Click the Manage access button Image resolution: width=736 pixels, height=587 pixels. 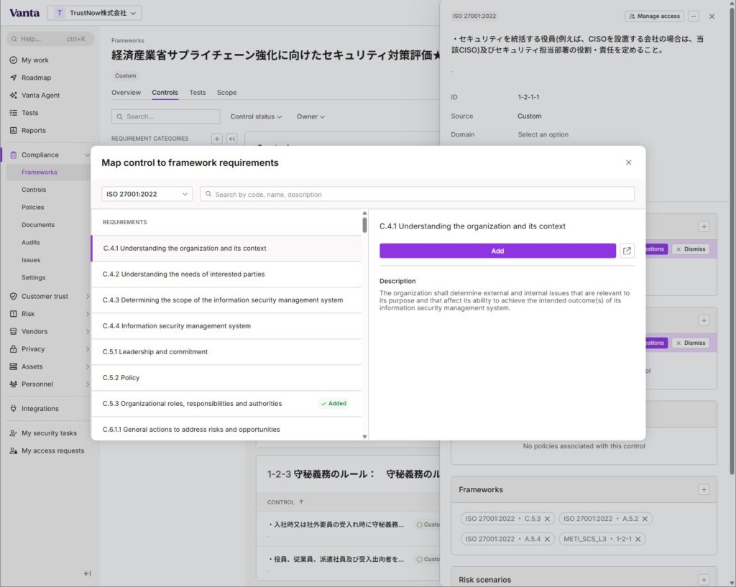click(x=653, y=16)
